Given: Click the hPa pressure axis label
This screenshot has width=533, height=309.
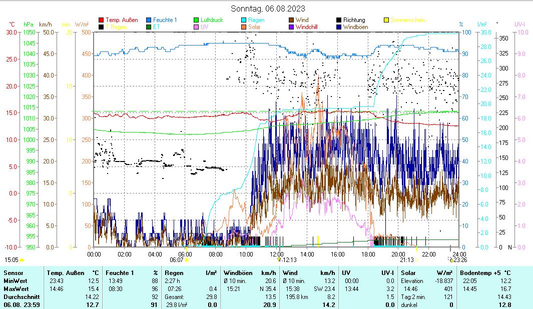Looking at the screenshot, I should click(x=29, y=24).
